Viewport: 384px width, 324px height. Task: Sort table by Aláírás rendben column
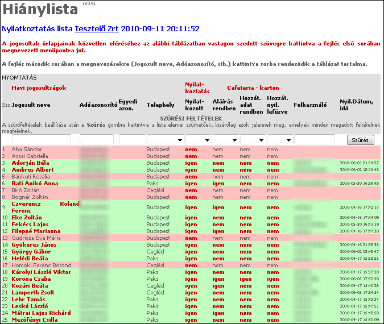(224, 105)
